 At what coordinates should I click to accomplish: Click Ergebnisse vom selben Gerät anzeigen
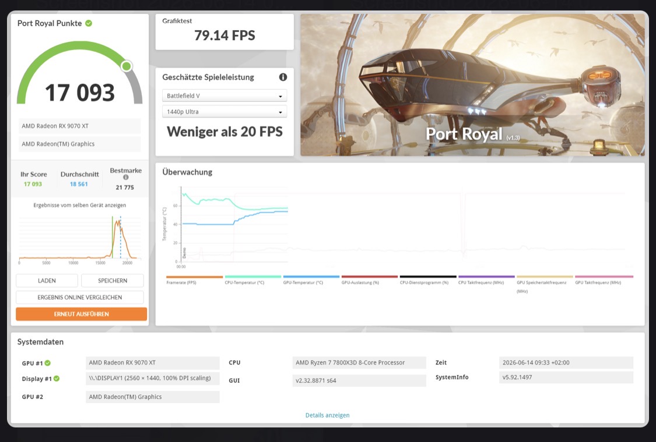pos(79,205)
